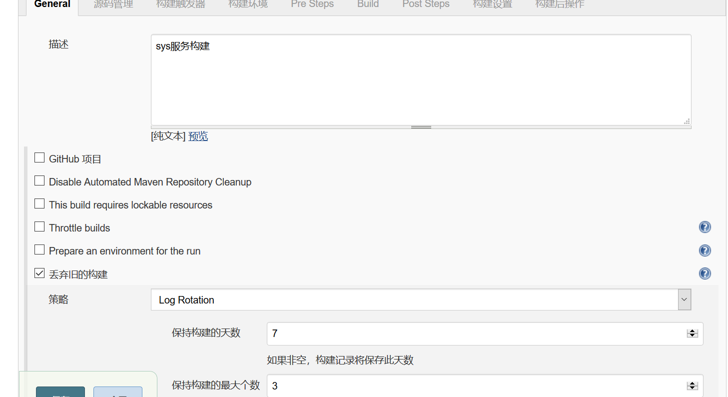Viewport: 728px width, 397px height.
Task: Open the 策略 Log Rotation dropdown
Action: pos(421,299)
